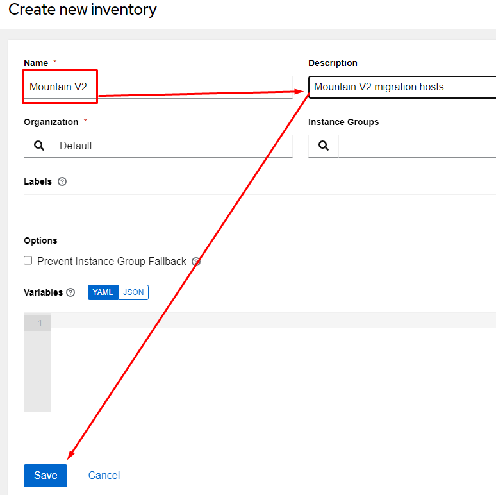Open the Organization lookup search icon

point(39,146)
